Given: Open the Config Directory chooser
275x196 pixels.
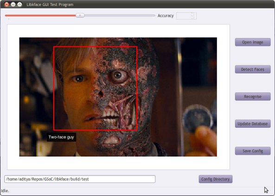Looking at the screenshot, I should [216, 179].
